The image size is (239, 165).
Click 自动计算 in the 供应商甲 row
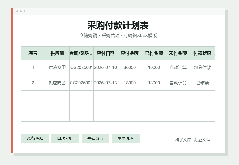coord(178,68)
